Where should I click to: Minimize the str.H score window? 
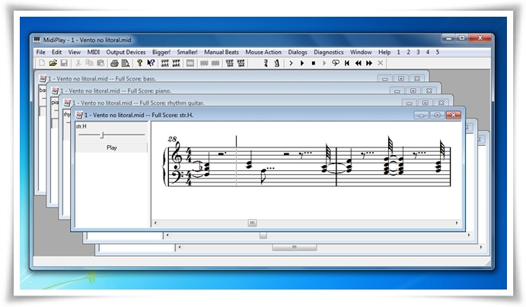pos(422,116)
